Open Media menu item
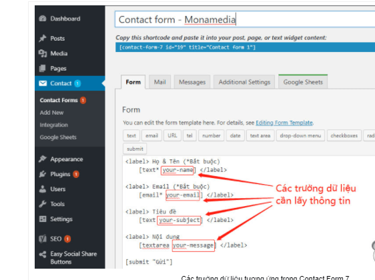Viewport: 375px width, 280px height. tap(59, 53)
